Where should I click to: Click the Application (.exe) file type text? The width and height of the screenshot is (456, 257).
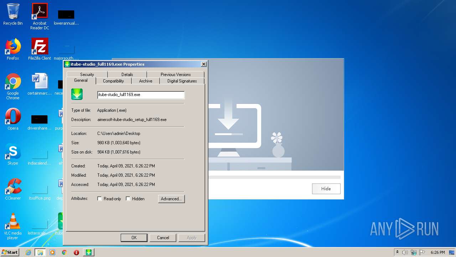(112, 110)
